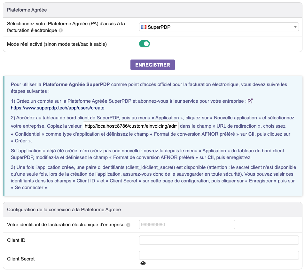The image size is (305, 272).
Task: Click the ENREGISTRER button
Action: (152, 65)
